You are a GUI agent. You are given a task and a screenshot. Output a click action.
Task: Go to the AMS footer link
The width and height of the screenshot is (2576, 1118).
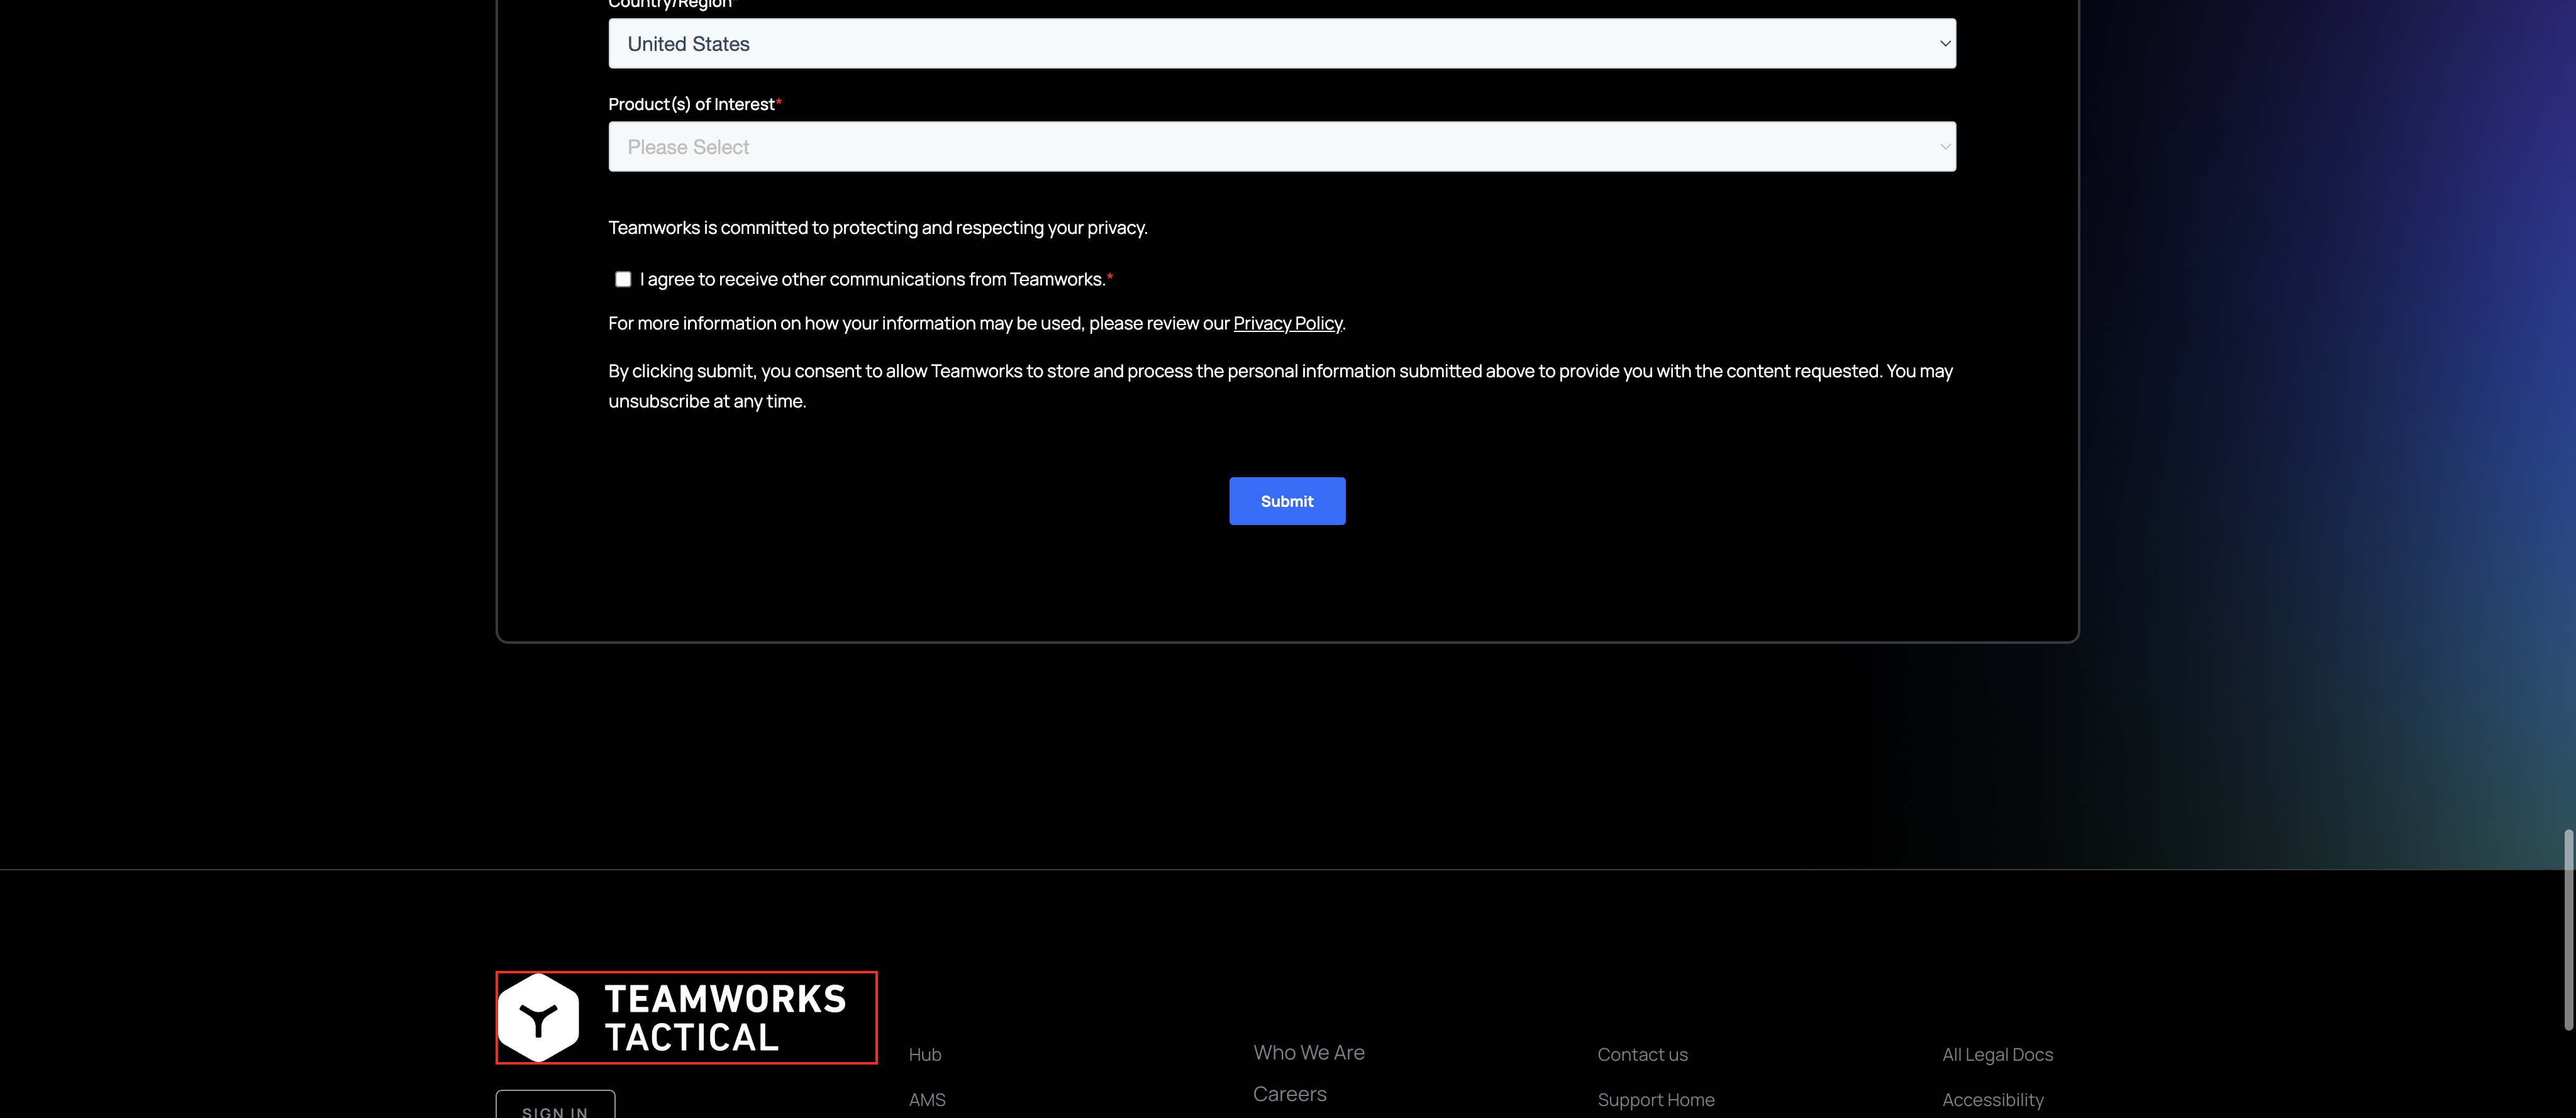tap(927, 1099)
